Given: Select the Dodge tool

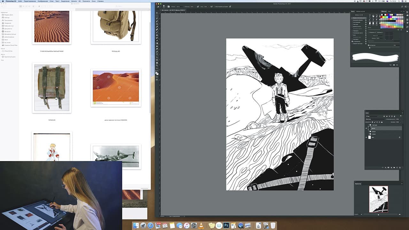Looking at the screenshot, I should [157, 49].
